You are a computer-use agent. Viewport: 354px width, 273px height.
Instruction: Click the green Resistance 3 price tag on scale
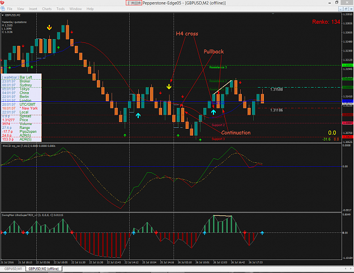pyautogui.click(x=348, y=66)
